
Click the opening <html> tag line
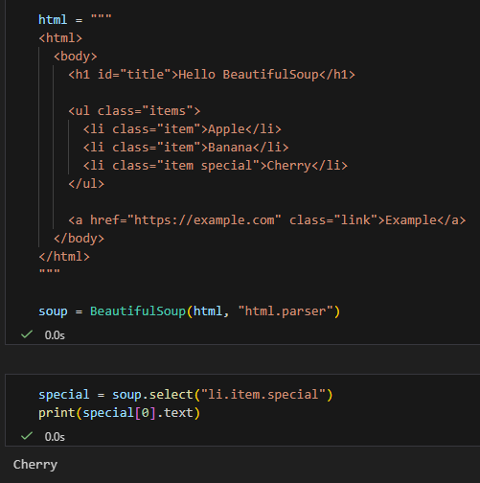click(x=60, y=38)
